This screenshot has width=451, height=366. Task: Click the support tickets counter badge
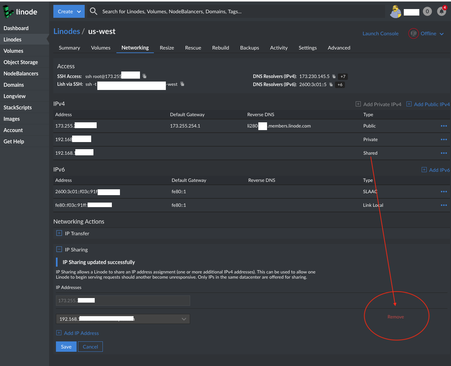point(427,11)
